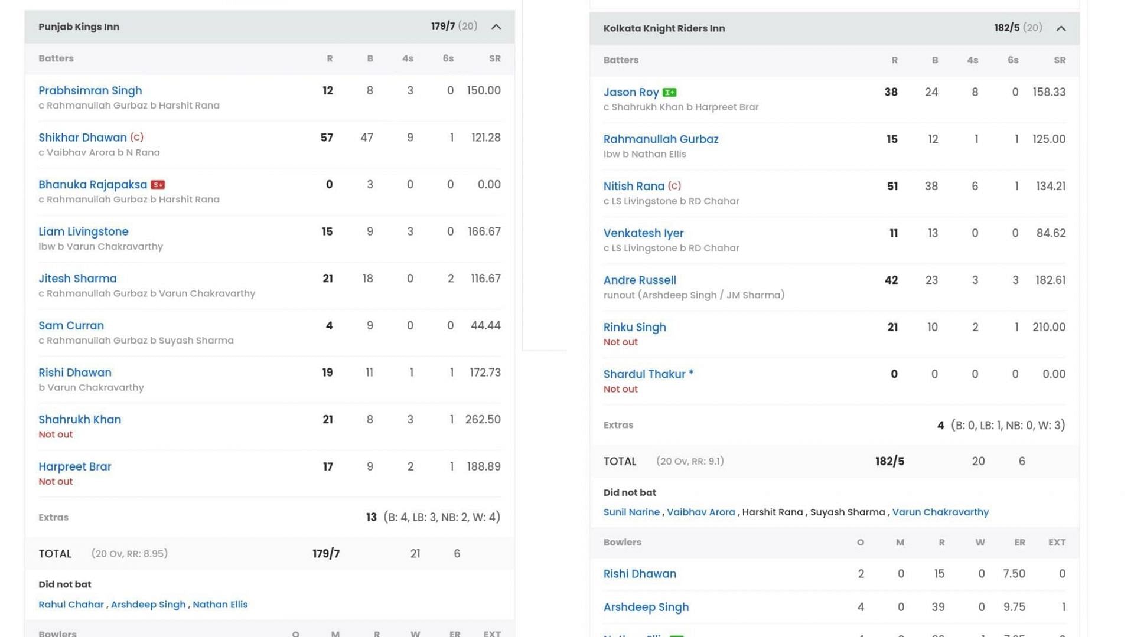View Andre Russell's profile
The height and width of the screenshot is (637, 1134).
tap(640, 280)
